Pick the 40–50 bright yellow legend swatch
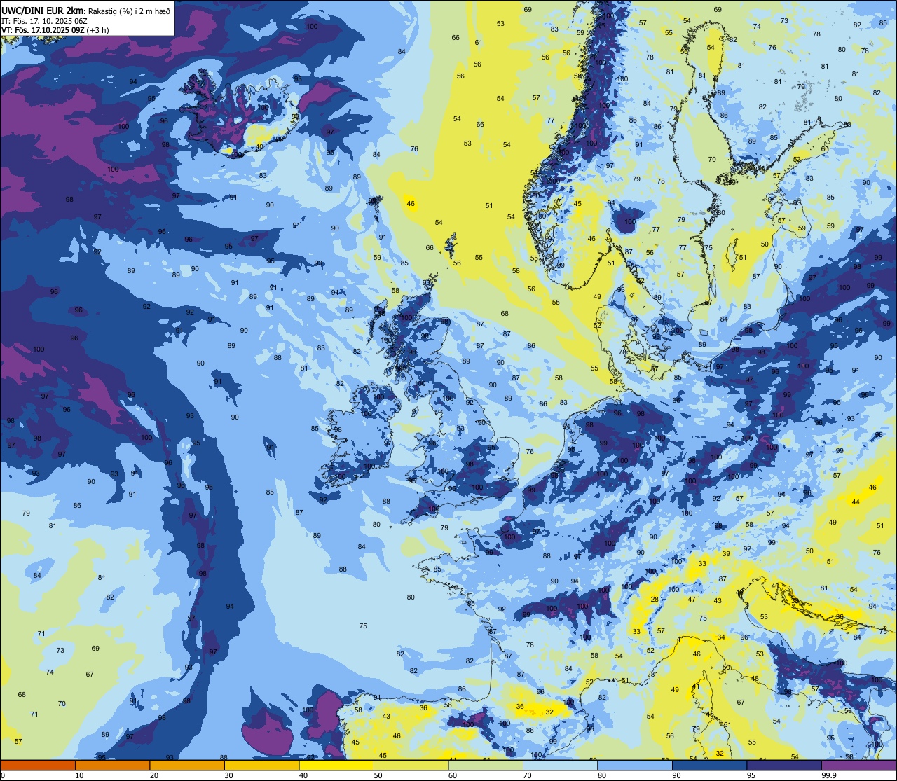This screenshot has height=781, width=897. coord(336,765)
